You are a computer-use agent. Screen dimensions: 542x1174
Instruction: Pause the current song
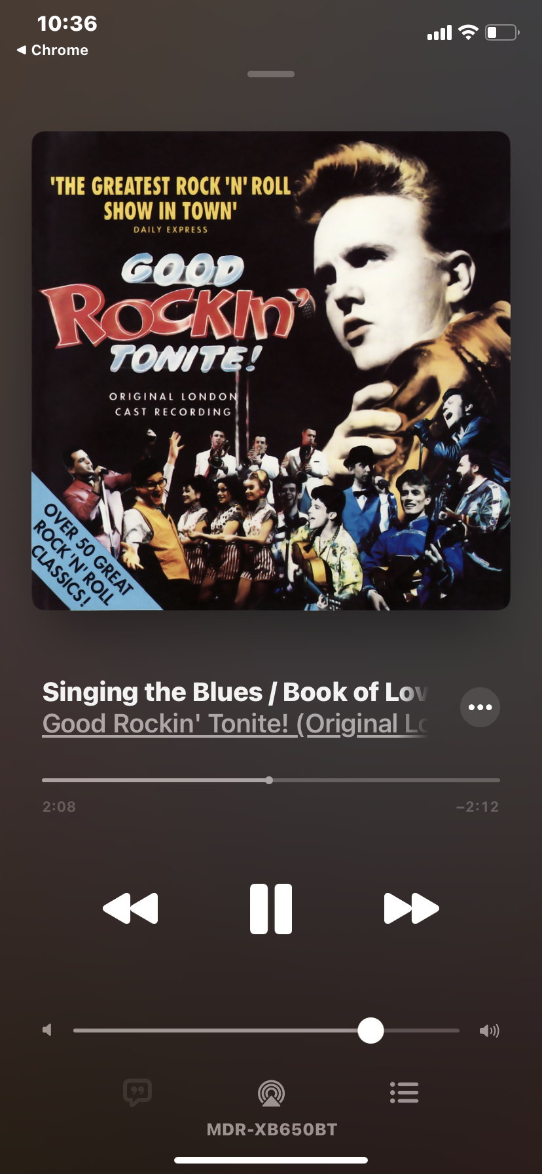point(271,909)
